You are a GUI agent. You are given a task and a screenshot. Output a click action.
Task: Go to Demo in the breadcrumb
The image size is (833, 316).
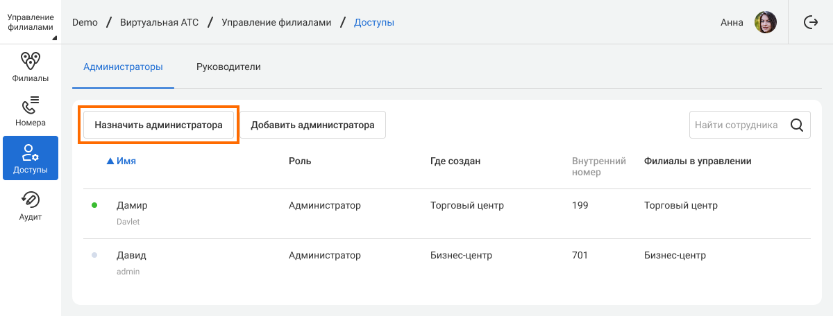[84, 22]
